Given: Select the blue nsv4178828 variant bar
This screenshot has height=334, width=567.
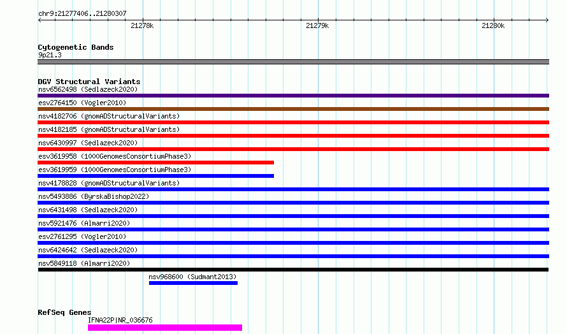Looking at the screenshot, I should [x=293, y=189].
